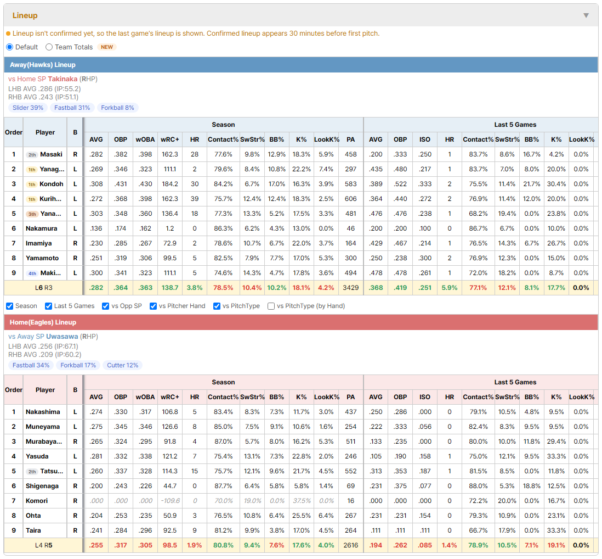Open player Imamiya's profile
Screen dimensions: 602x559
pyautogui.click(x=39, y=243)
